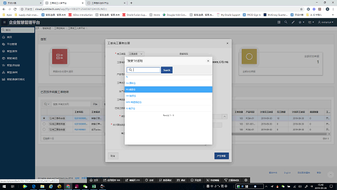
Task: Open the My Oracle Support bookmark
Action: [x=229, y=15]
